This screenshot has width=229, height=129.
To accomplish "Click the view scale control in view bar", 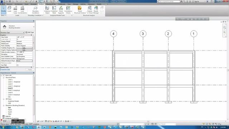I will pyautogui.click(x=40, y=121).
